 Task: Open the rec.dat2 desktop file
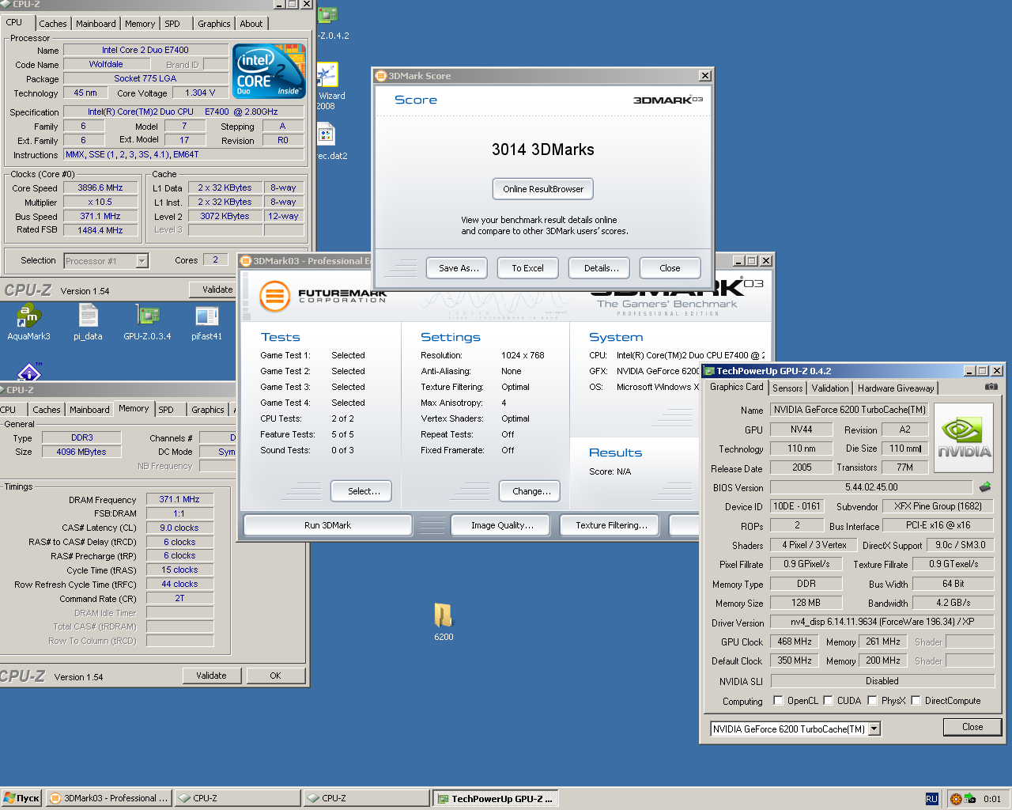(327, 142)
